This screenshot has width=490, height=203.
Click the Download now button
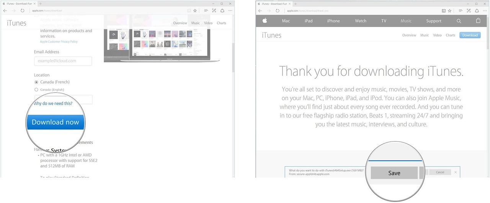[x=56, y=122]
